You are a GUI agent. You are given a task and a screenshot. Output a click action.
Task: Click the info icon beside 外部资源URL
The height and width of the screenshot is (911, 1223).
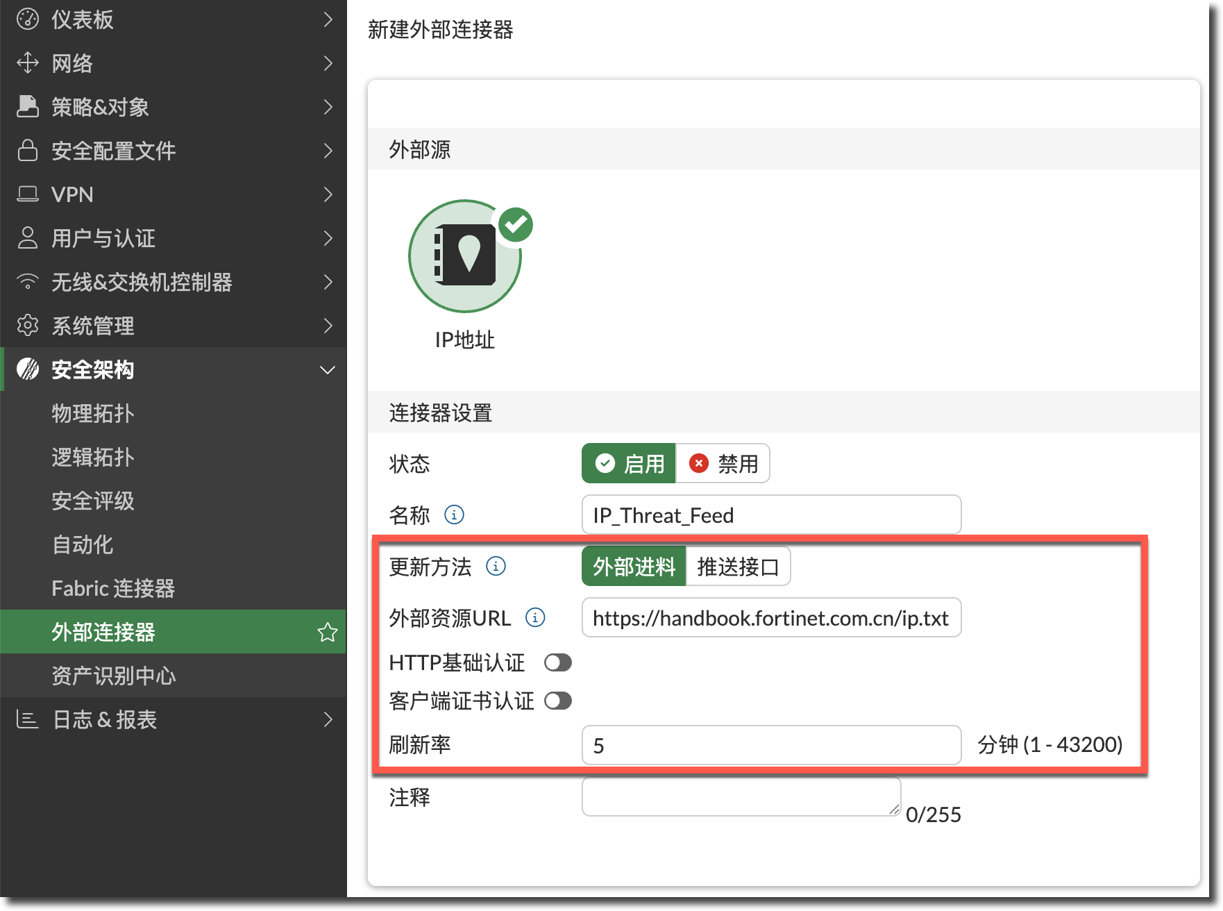coord(535,617)
